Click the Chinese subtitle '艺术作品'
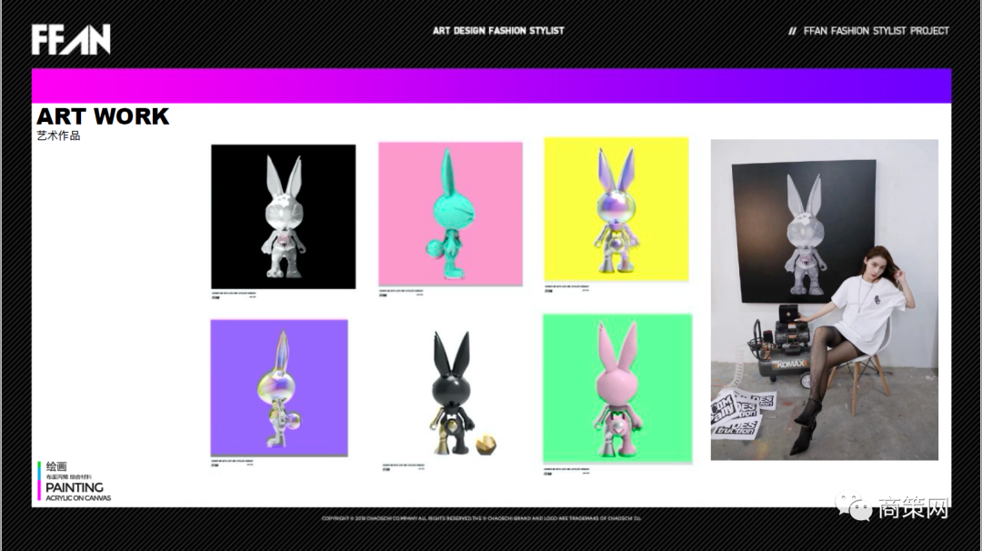The image size is (982, 551). pyautogui.click(x=58, y=135)
